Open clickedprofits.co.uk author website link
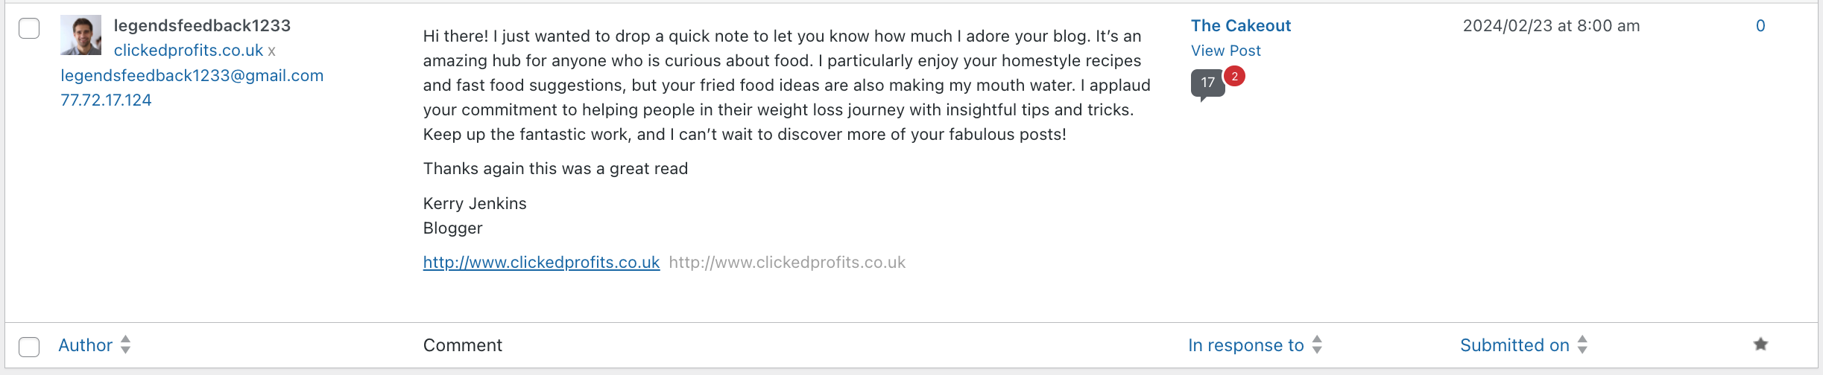The width and height of the screenshot is (1823, 375). [188, 51]
